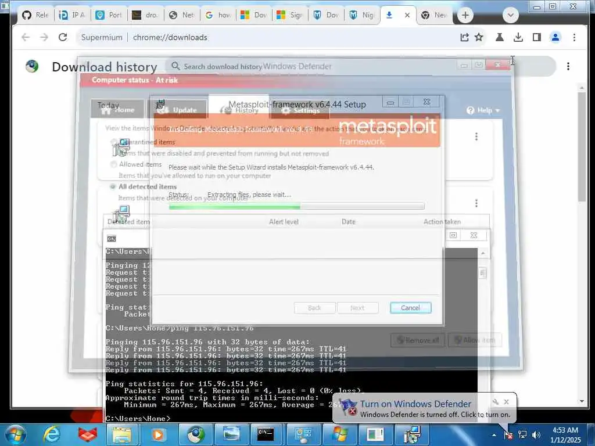The height and width of the screenshot is (446, 595).
Task: Reload the downloads page
Action: point(63,37)
